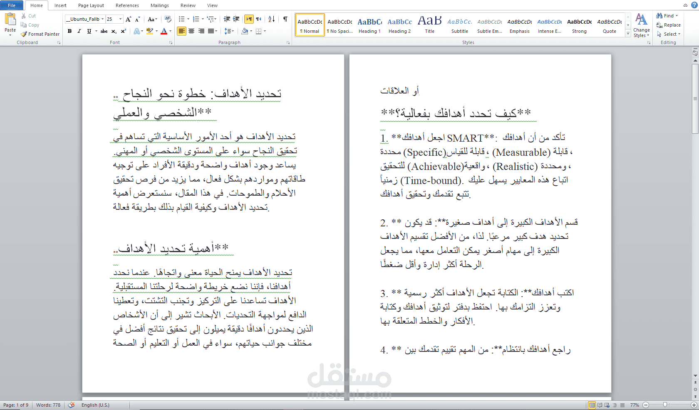Click the Shrink Font icon
The height and width of the screenshot is (410, 699).
click(x=138, y=19)
